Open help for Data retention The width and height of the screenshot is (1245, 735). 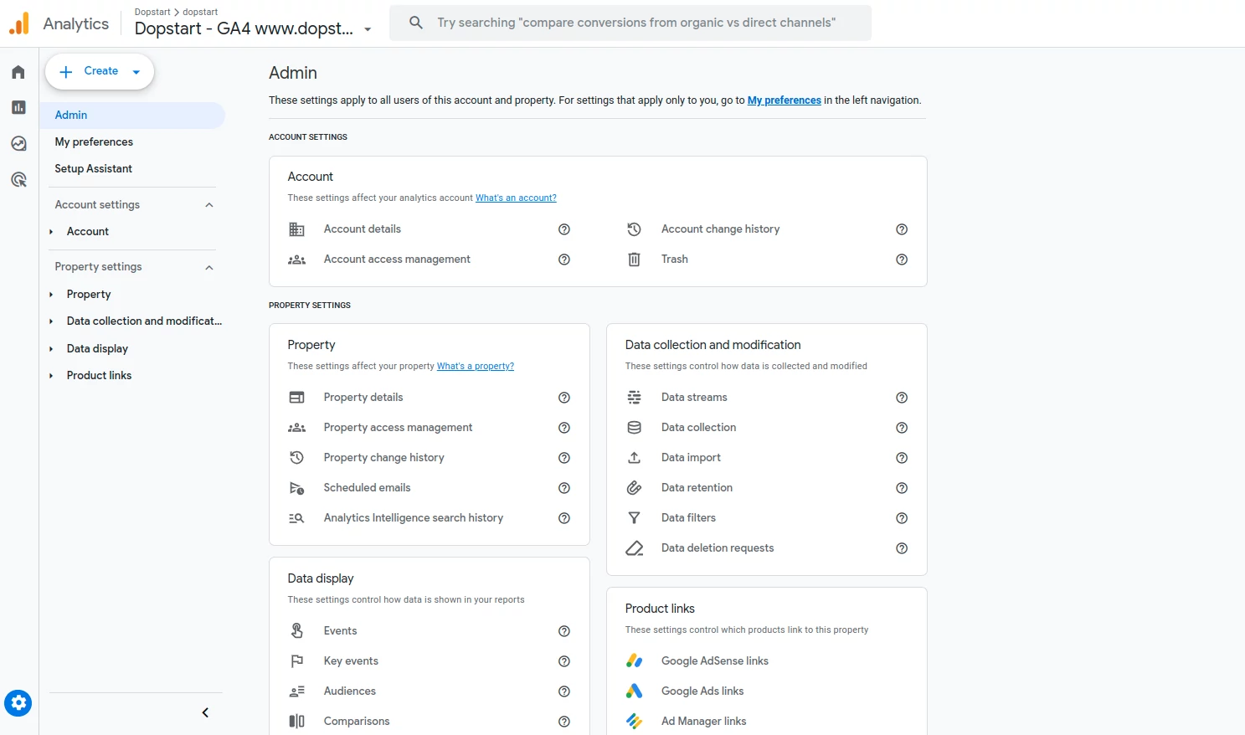902,488
